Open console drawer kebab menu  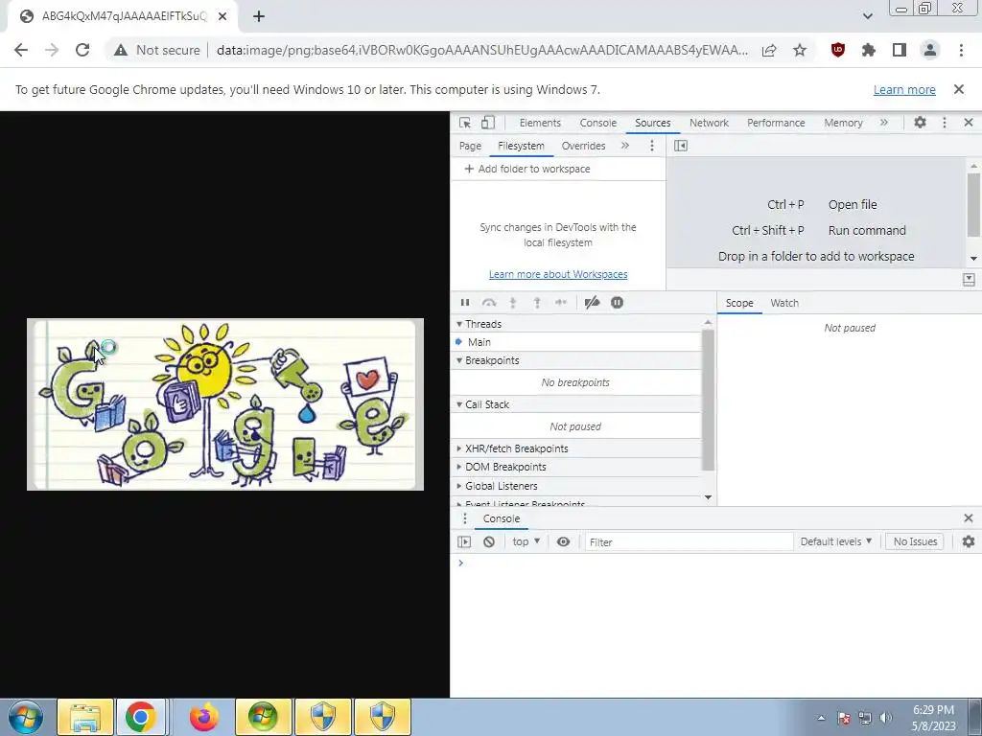tap(465, 518)
